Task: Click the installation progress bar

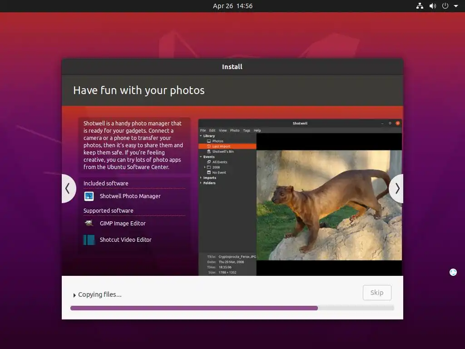Action: (x=232, y=308)
